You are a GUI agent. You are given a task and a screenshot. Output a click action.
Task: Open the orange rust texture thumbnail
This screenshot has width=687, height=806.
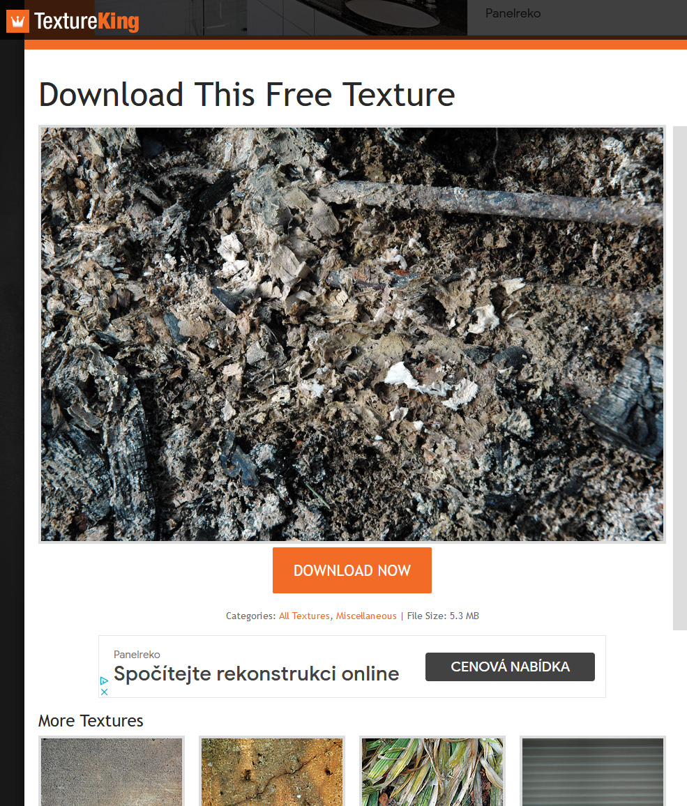click(x=272, y=771)
